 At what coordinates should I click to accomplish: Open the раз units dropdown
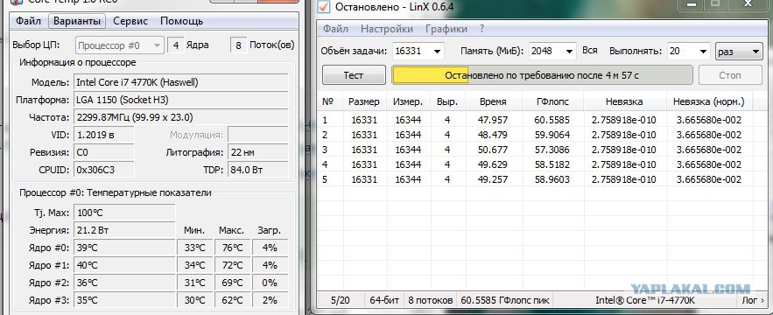click(x=739, y=52)
